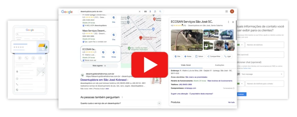The width and height of the screenshot is (297, 117).
Task: Click the Rotas button in ECOSAN panel
Action: pyautogui.click(x=188, y=56)
